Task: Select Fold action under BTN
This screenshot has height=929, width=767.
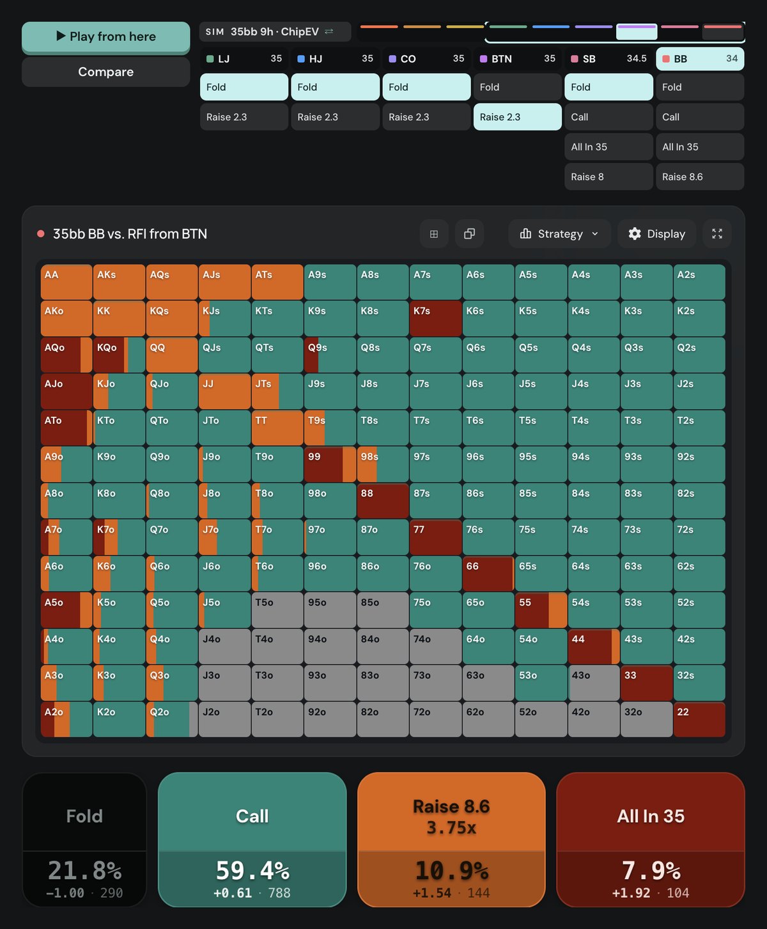Action: tap(517, 87)
